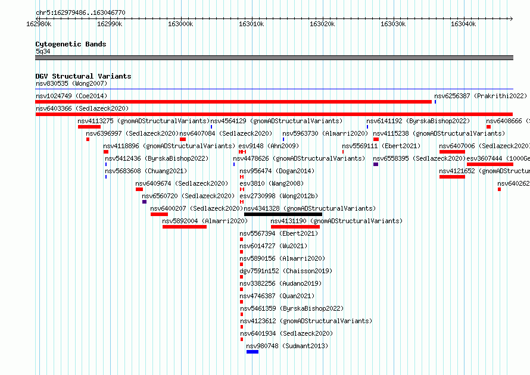530x375 pixels.
Task: Select nsv6558395 (Sedlazeck2020) label
Action: pos(419,158)
